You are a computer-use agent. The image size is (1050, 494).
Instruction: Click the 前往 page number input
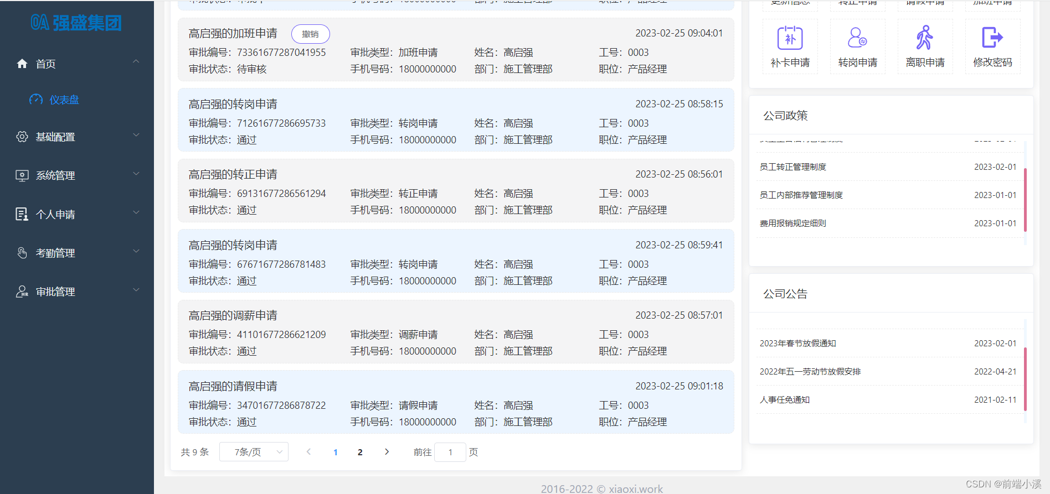coord(450,452)
